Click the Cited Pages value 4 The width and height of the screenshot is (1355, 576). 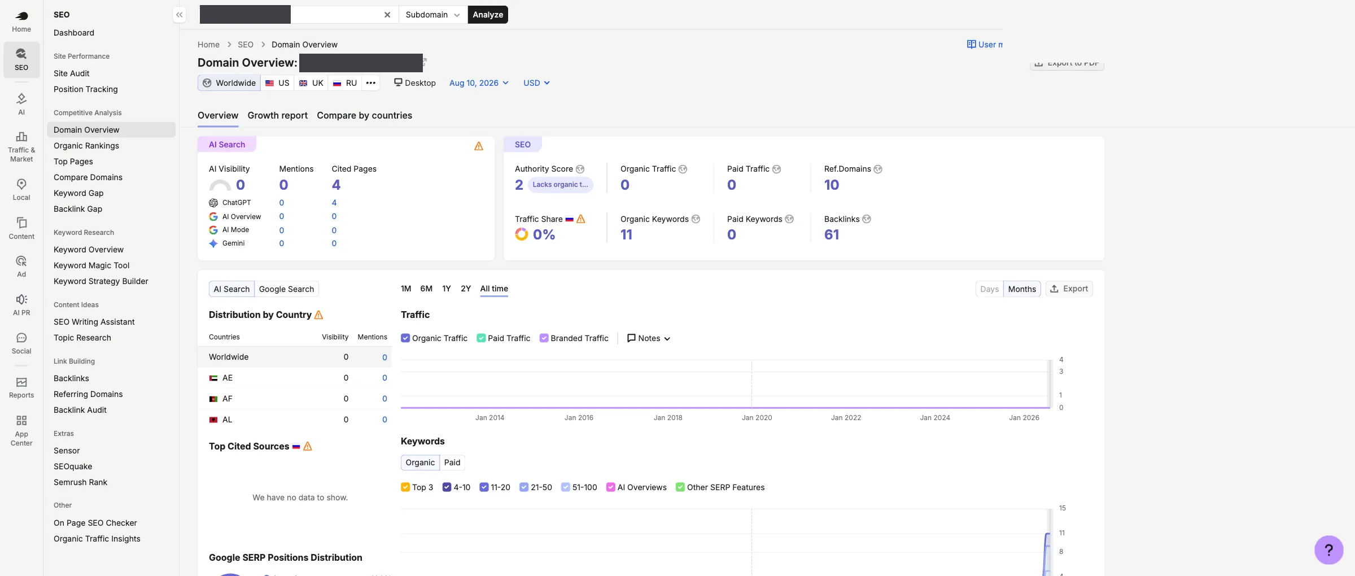coord(336,185)
